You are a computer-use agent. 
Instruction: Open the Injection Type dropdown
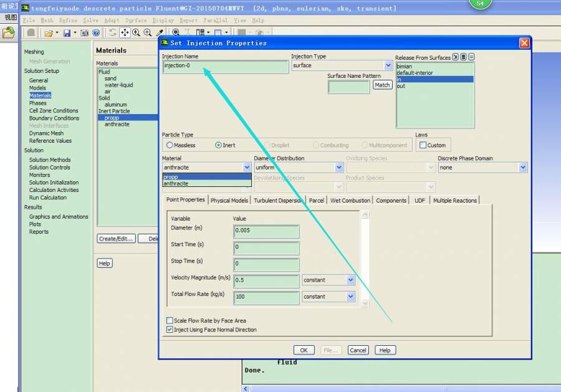click(x=388, y=65)
